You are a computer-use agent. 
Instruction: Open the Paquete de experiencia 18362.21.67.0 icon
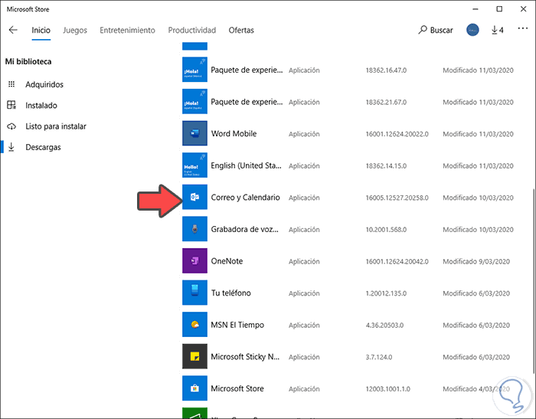[x=194, y=102]
